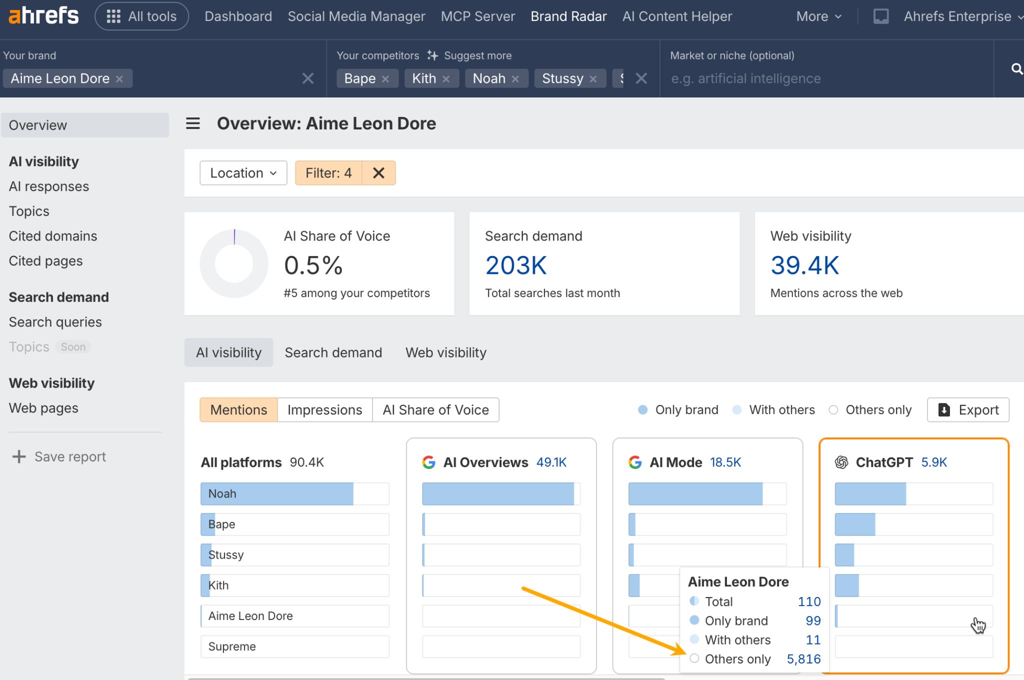Click the Google icon in AI Overviews panel

[429, 462]
